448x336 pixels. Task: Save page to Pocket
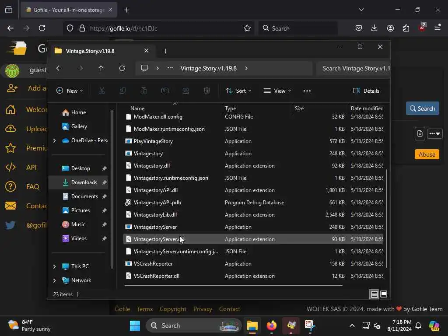pyautogui.click(x=359, y=28)
